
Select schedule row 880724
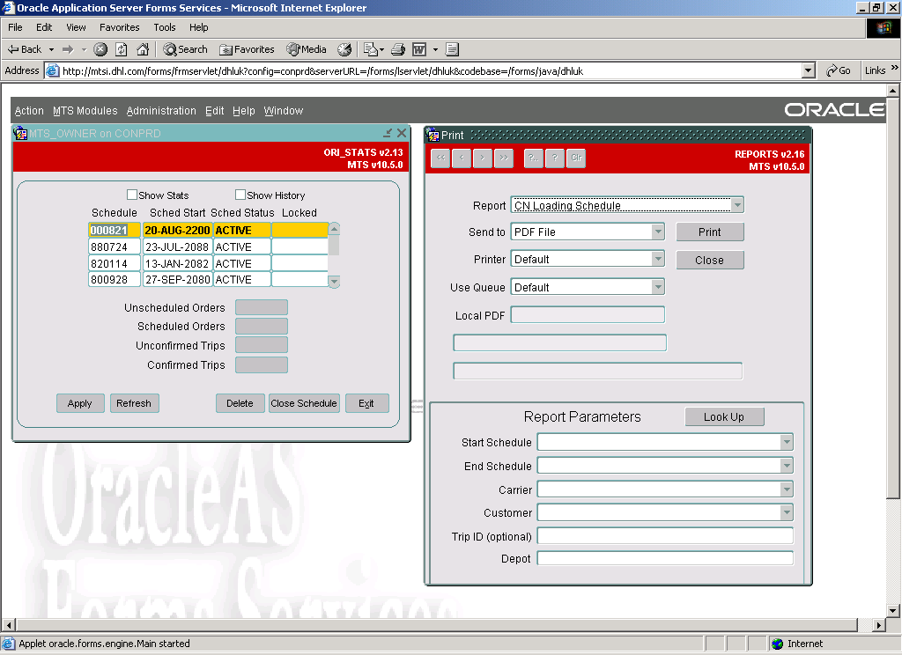208,247
